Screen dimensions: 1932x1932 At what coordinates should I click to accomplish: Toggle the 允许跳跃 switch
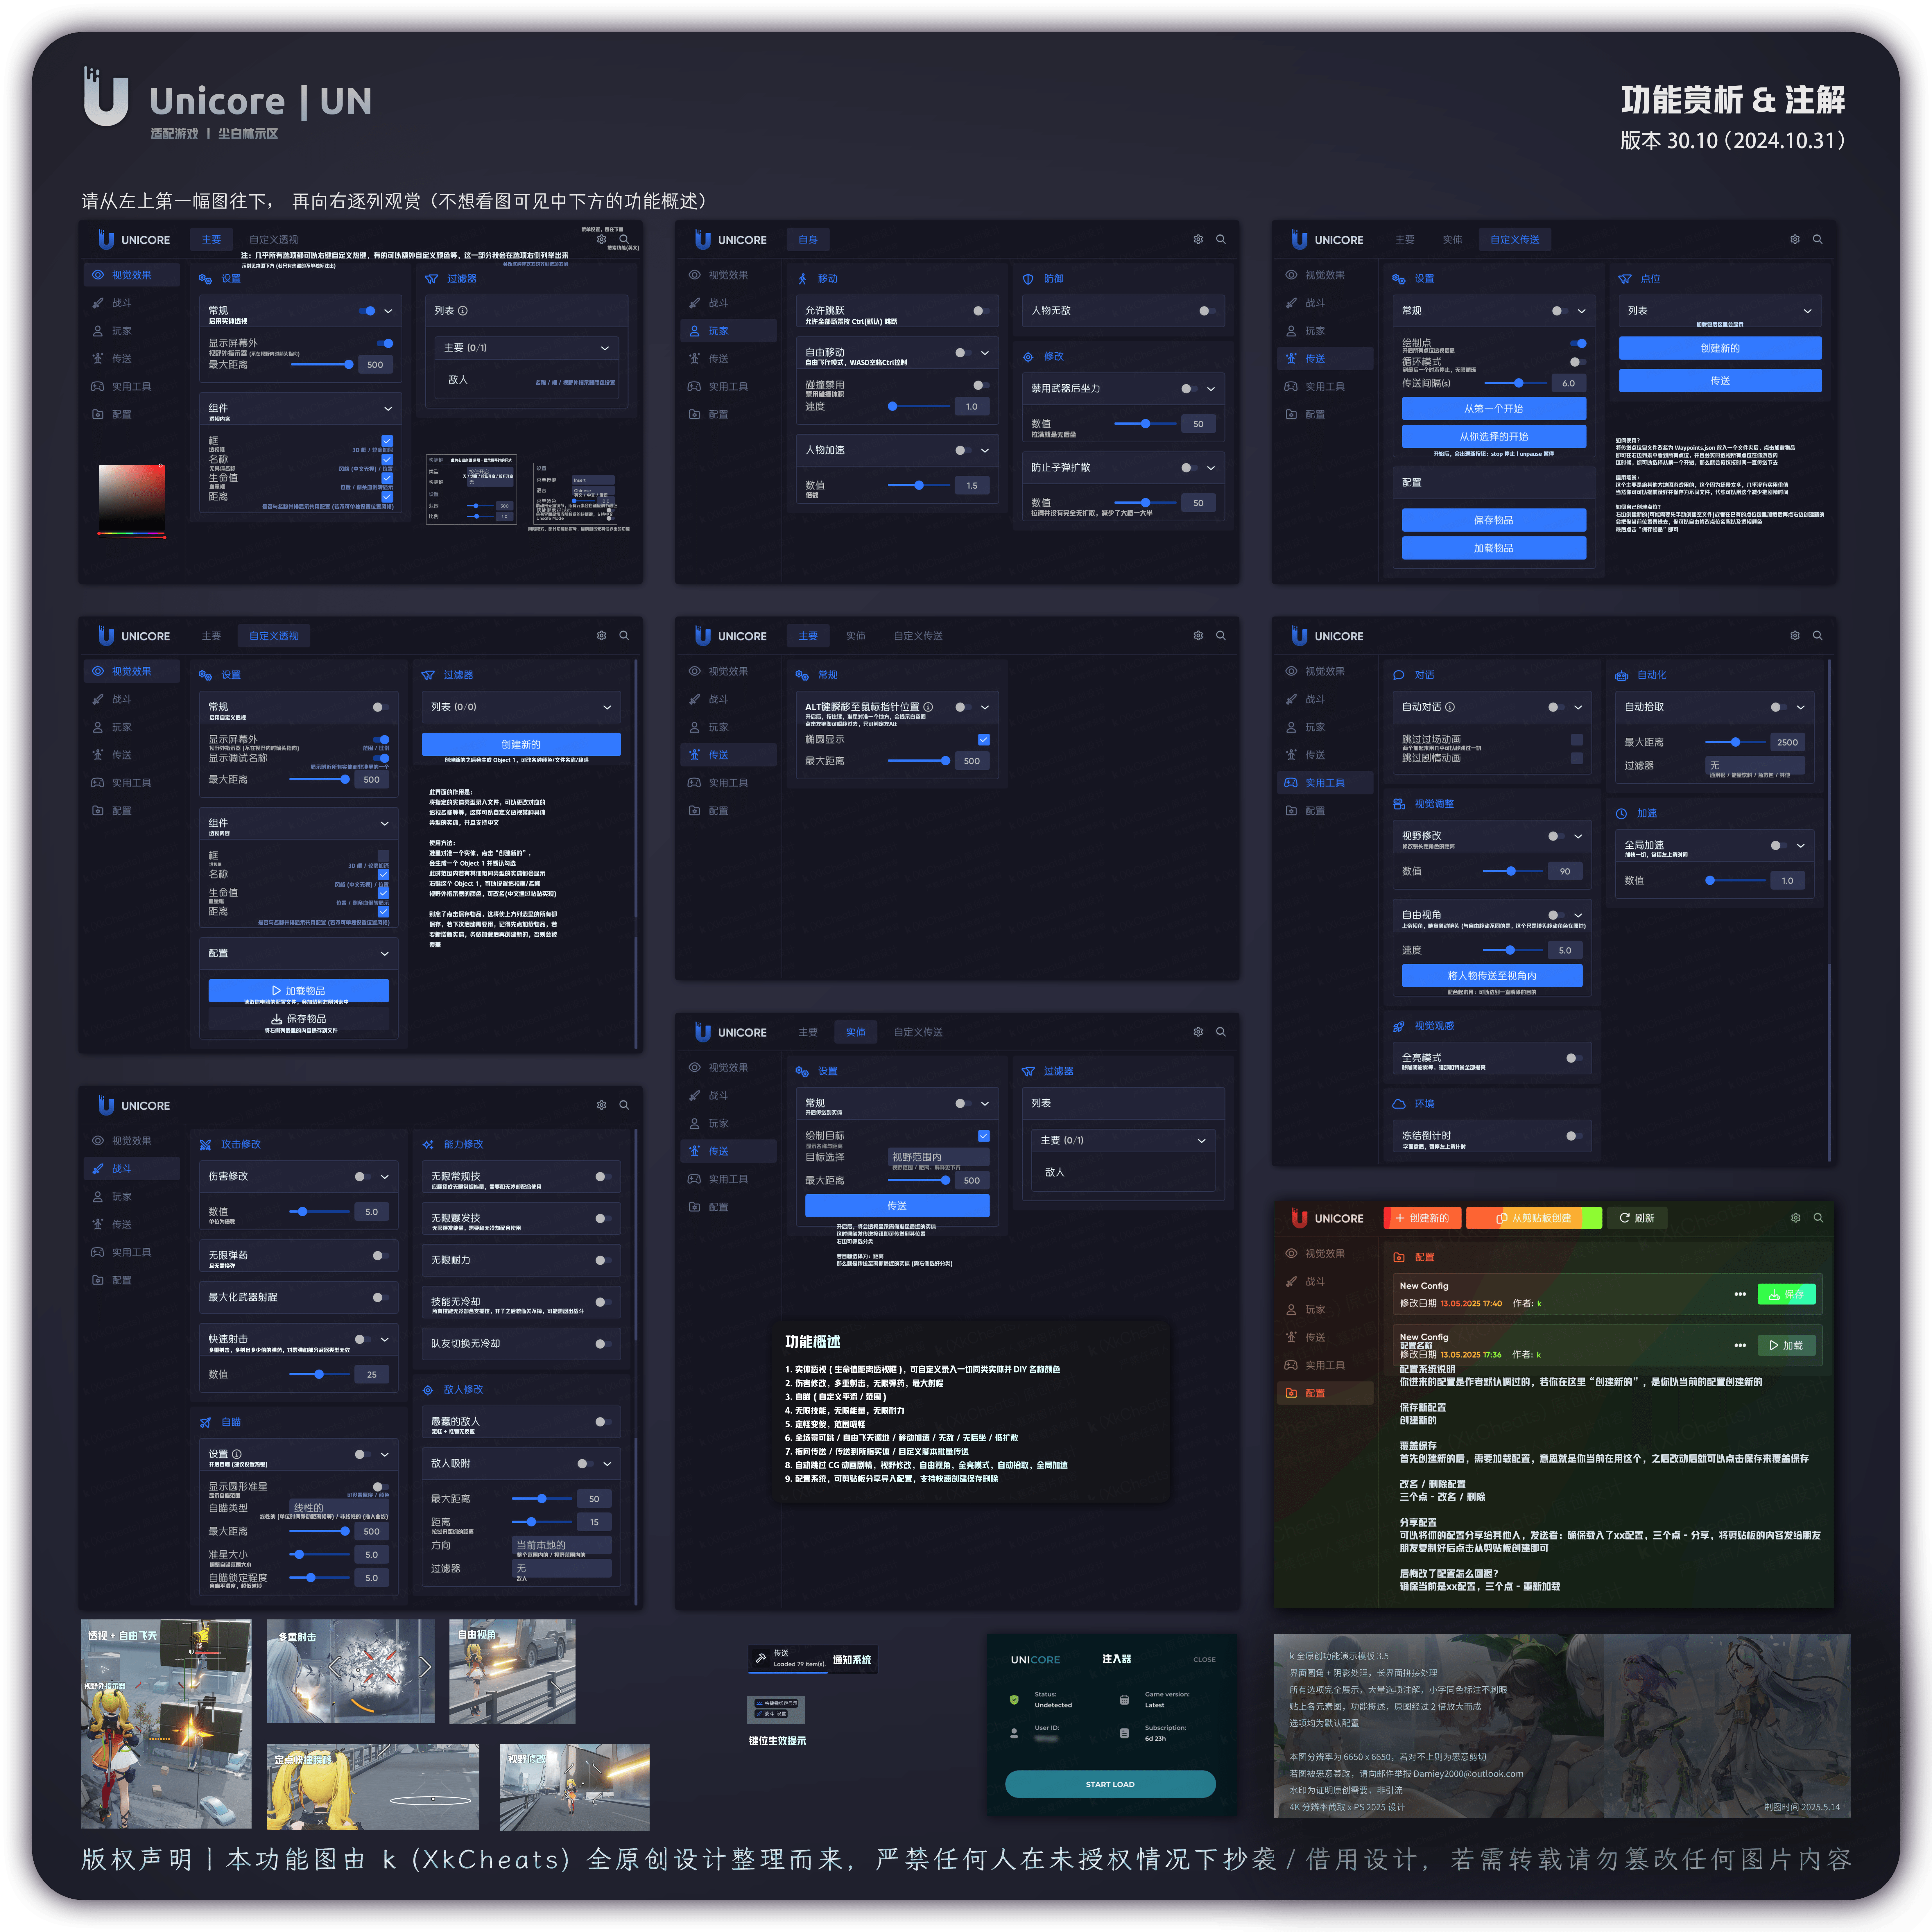981,311
